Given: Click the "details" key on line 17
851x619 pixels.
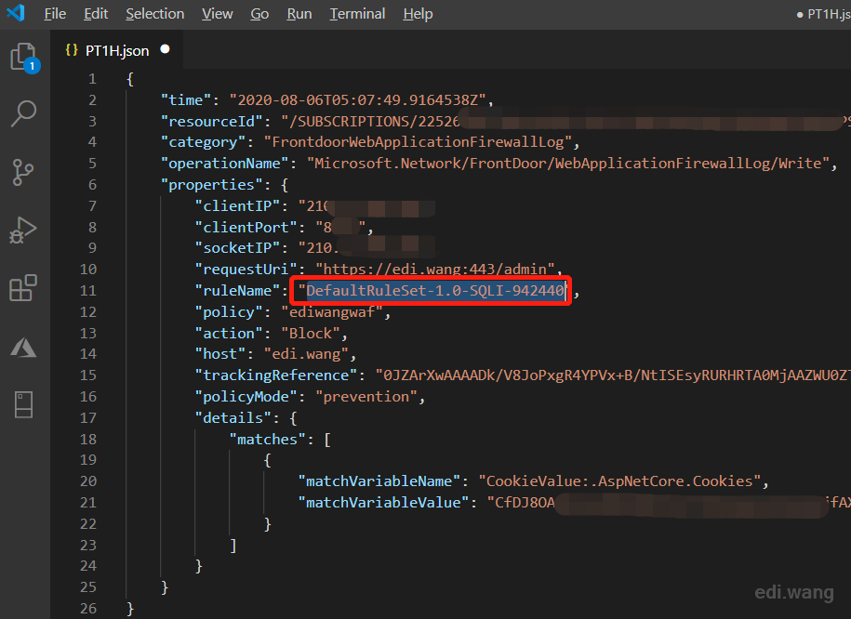Looking at the screenshot, I should [x=233, y=417].
